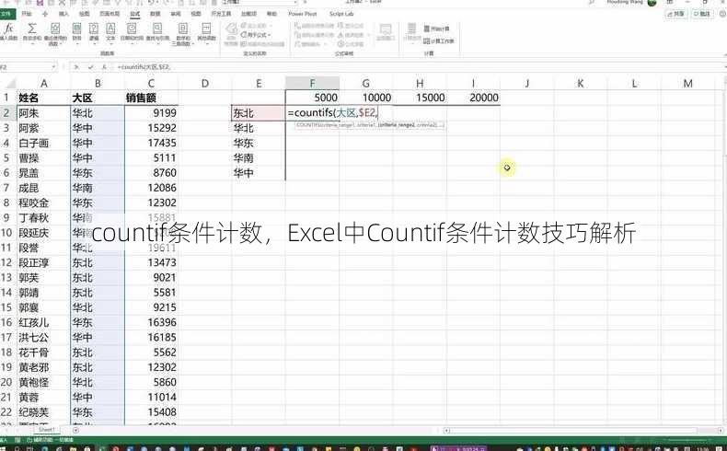Expand the Name Box dropdown arrow
Screen dimensions: 727x451
[x=54, y=67]
